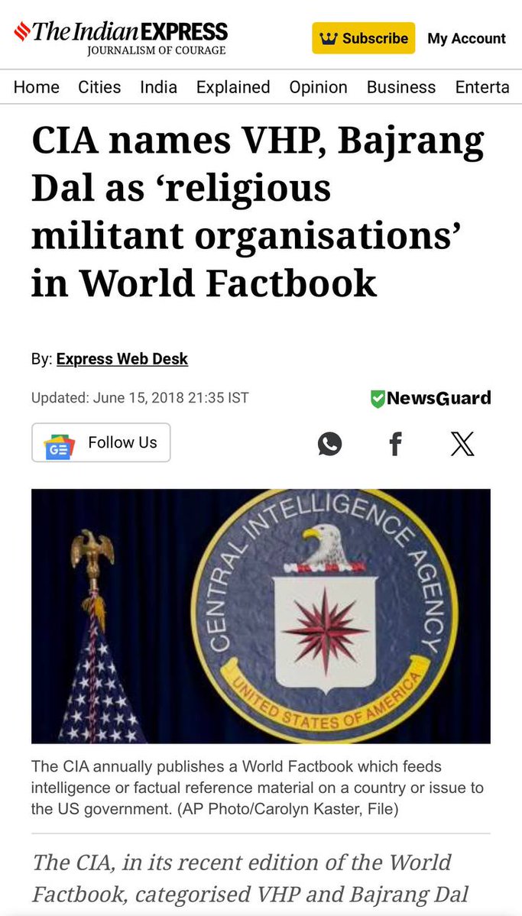
Task: Click the Google News icon
Action: [59, 447]
